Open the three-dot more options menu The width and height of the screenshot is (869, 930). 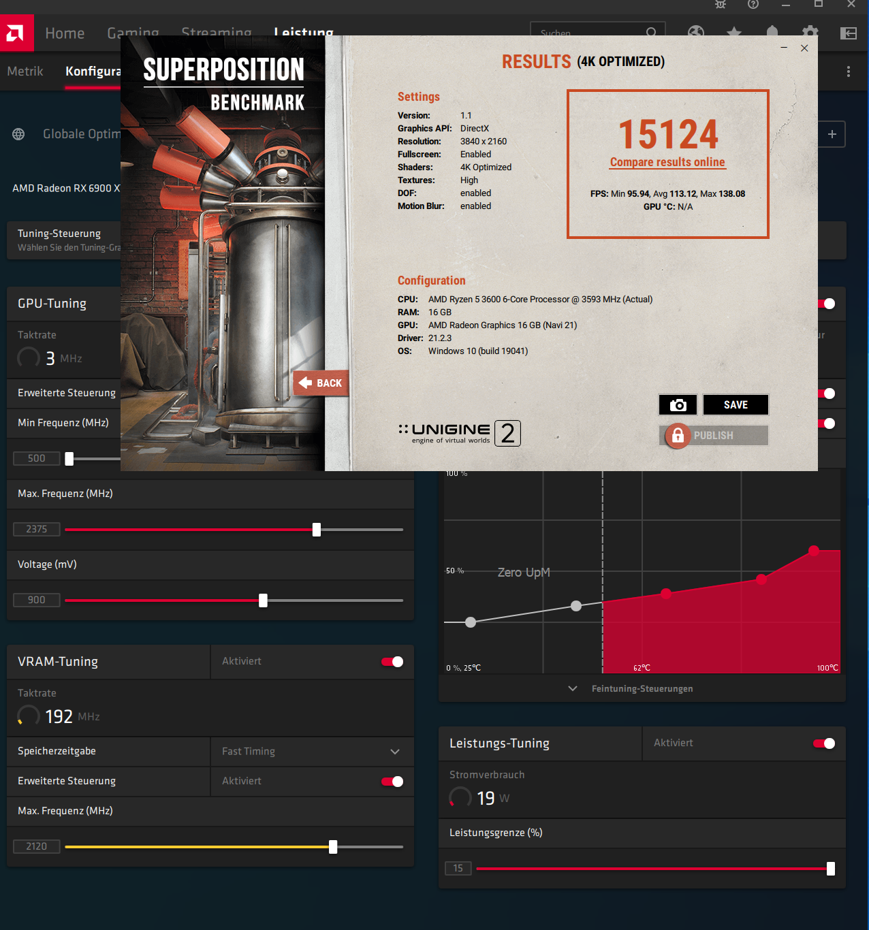[849, 71]
